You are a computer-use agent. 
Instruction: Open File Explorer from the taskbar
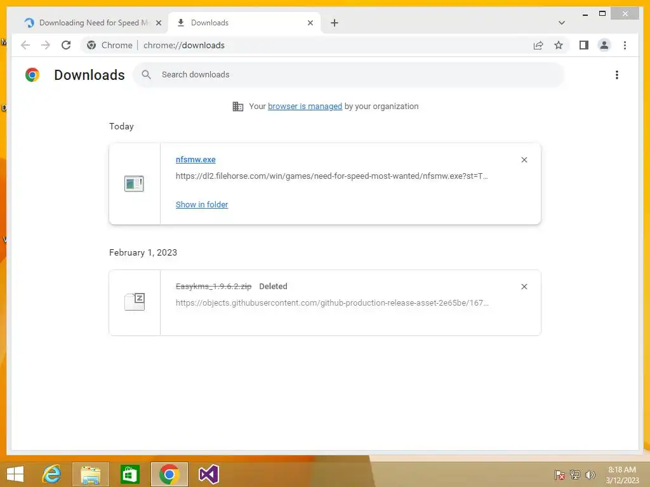[91, 474]
